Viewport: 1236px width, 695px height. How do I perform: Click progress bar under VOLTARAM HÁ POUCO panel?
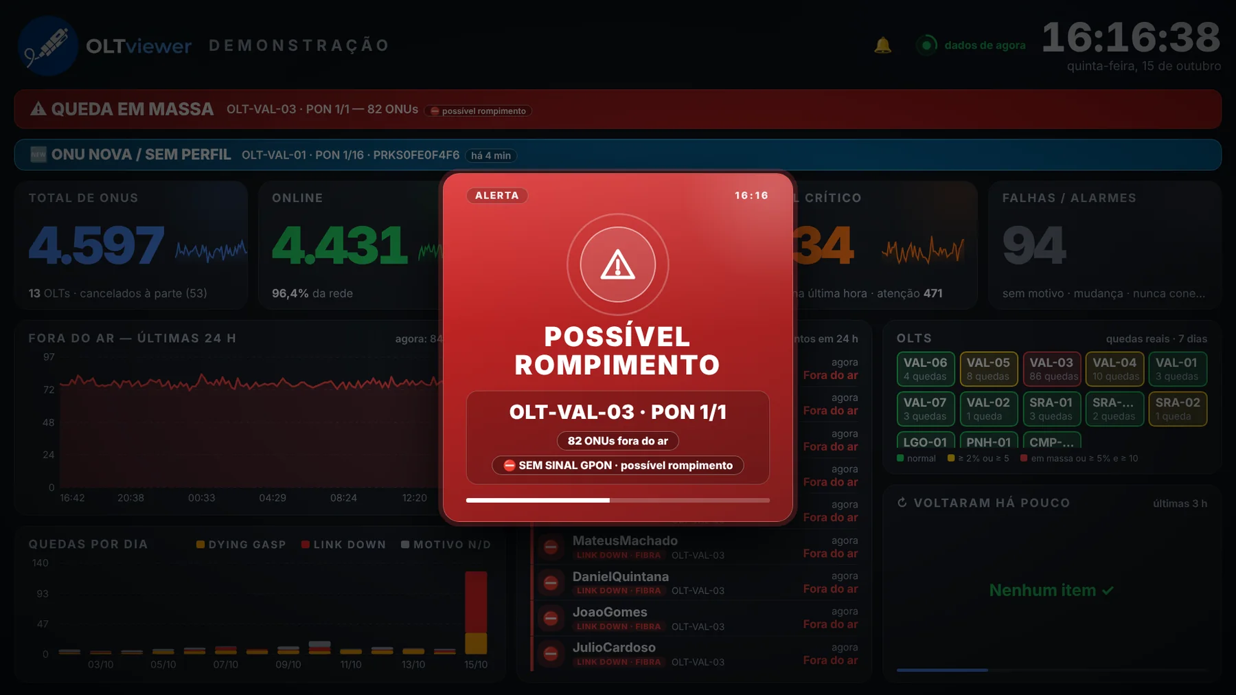(x=1051, y=670)
